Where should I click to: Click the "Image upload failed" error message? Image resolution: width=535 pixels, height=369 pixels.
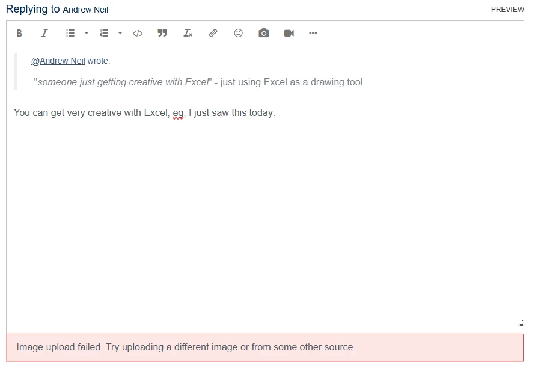click(264, 347)
